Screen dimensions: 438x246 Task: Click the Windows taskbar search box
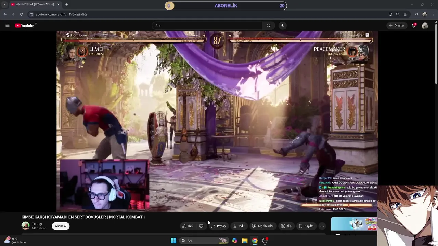[204, 241]
